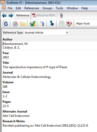Click the blue pushpin icon

pyautogui.click(x=52, y=24)
